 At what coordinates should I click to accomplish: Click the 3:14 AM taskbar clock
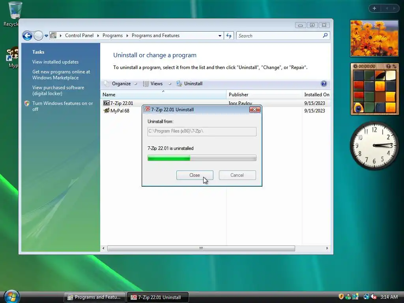point(389,297)
